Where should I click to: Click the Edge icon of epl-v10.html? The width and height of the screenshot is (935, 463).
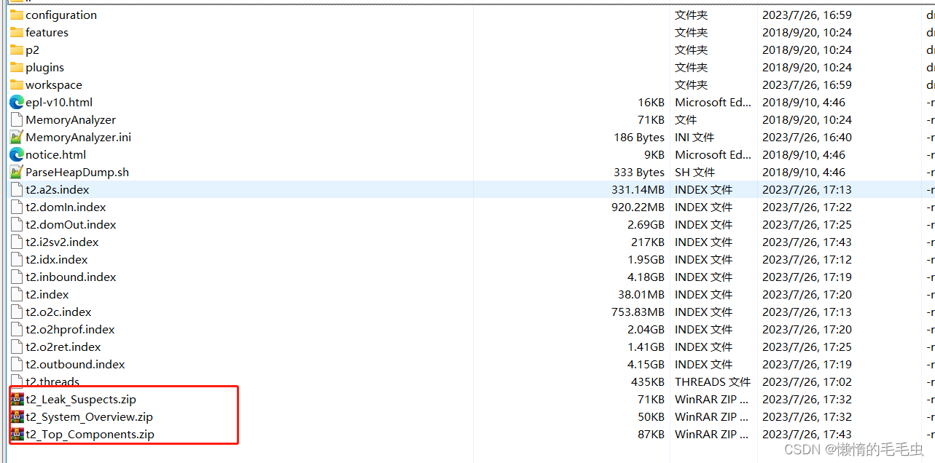click(x=16, y=102)
